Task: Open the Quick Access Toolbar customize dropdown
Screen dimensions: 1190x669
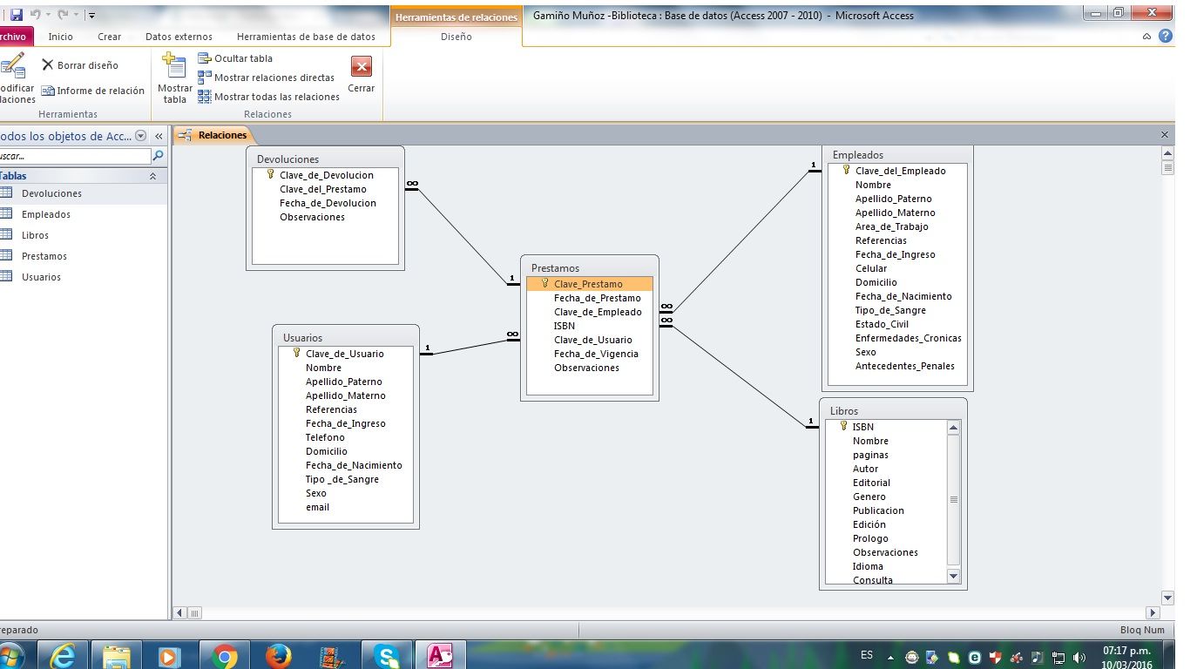Action: (x=92, y=15)
